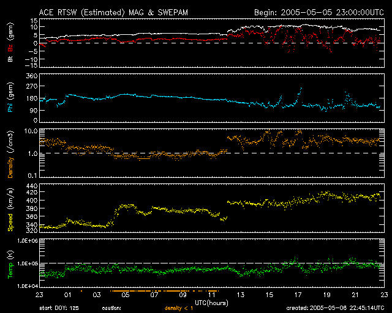The image size is (392, 313).
Task: Click the 'Begin: 2005-05-05 23:00:00UTC' text
Action: click(x=319, y=12)
